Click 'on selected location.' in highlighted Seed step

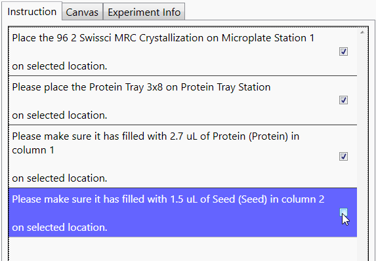60,228
